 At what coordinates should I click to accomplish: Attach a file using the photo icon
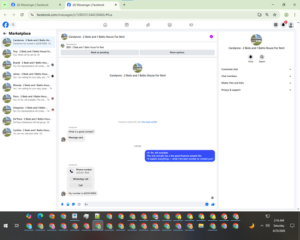[x=68, y=204]
